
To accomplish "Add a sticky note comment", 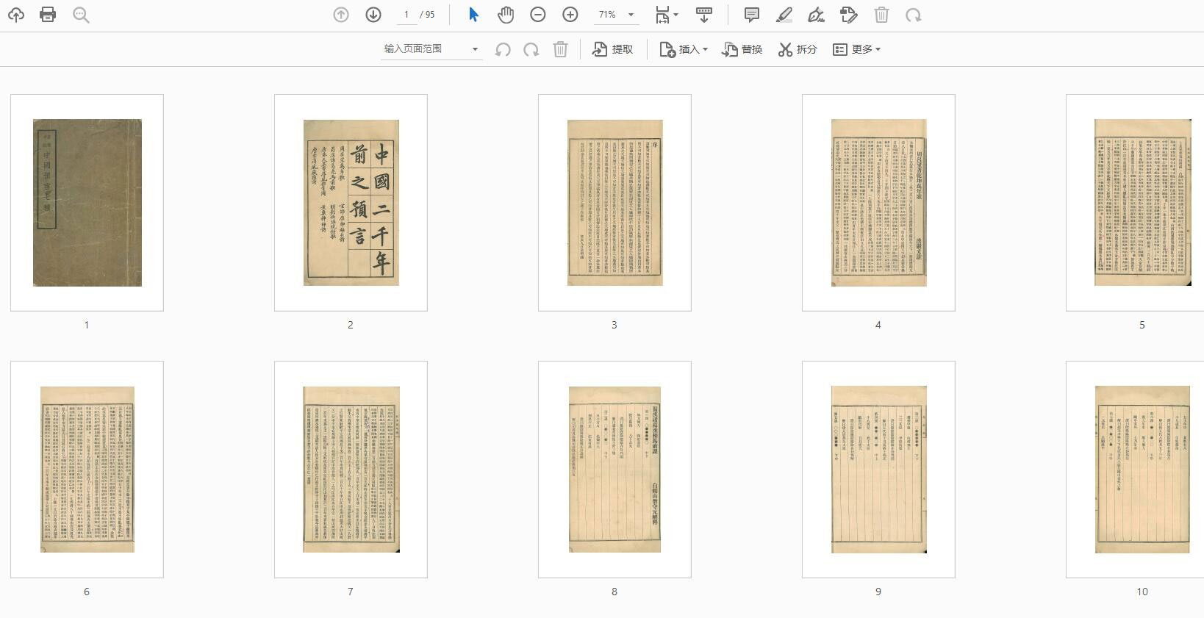I will pyautogui.click(x=751, y=15).
